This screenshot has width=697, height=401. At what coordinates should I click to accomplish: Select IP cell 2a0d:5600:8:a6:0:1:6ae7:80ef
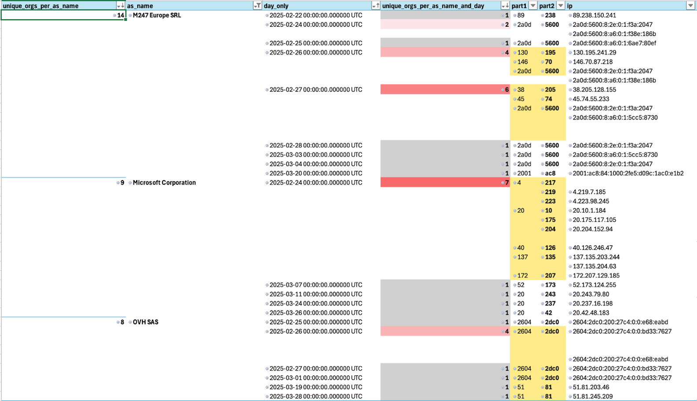pyautogui.click(x=631, y=43)
